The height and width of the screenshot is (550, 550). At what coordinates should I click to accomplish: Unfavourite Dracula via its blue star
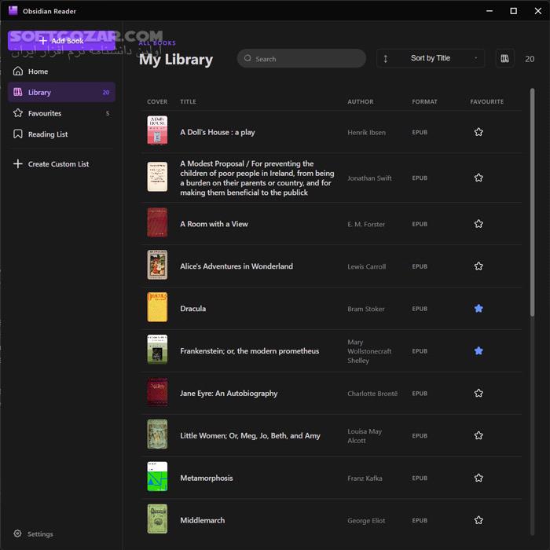tap(478, 309)
